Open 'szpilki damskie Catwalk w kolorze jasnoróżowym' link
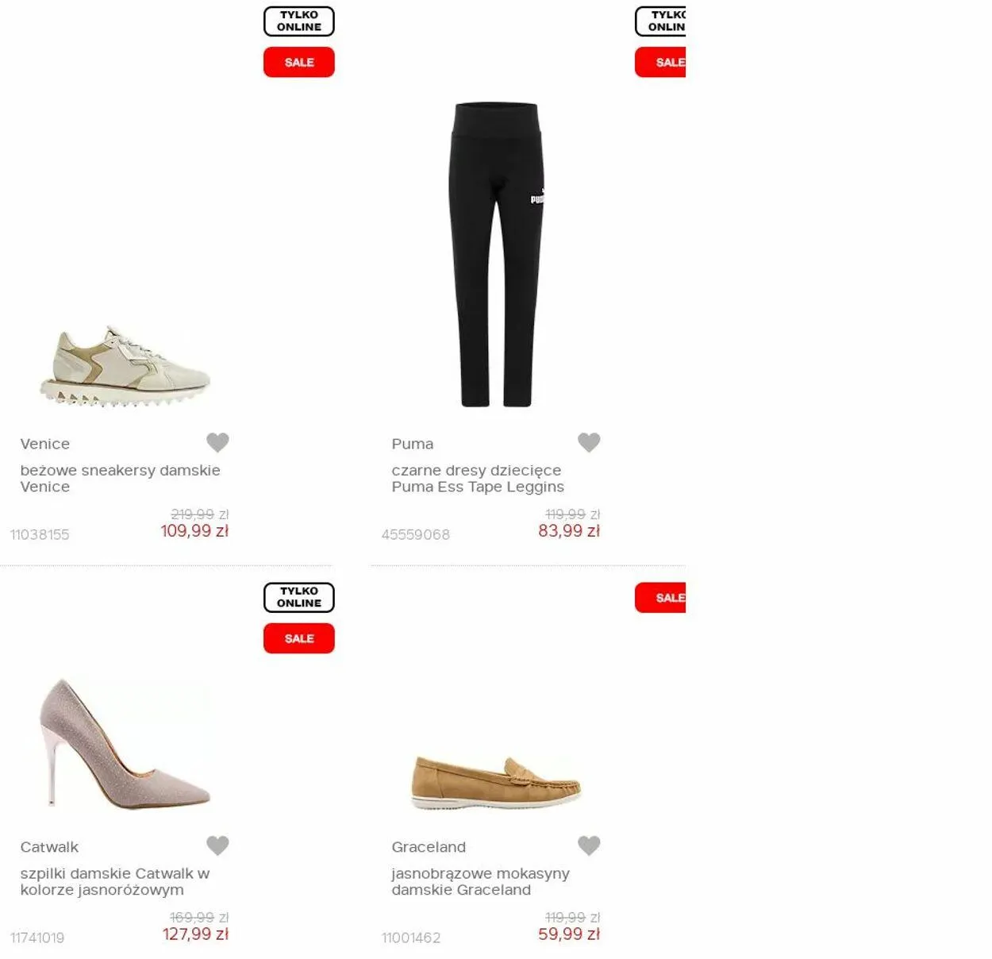992x959 pixels. tap(115, 882)
